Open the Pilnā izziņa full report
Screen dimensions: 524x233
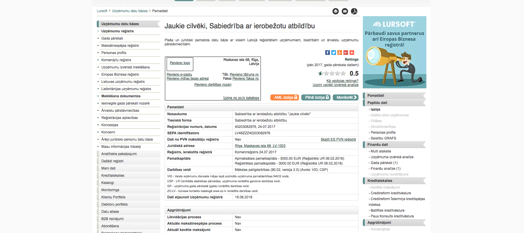click(x=316, y=98)
